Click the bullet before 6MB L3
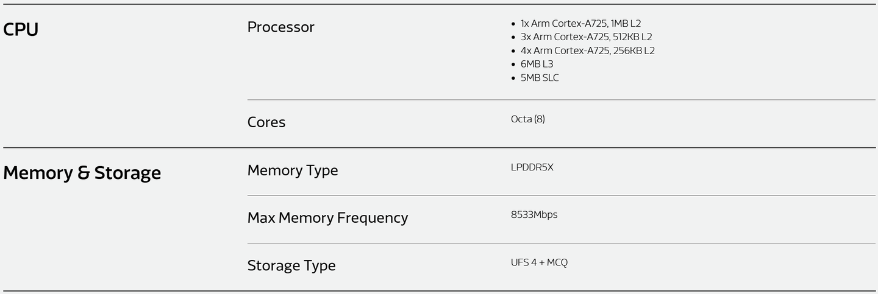This screenshot has height=294, width=878. point(514,65)
